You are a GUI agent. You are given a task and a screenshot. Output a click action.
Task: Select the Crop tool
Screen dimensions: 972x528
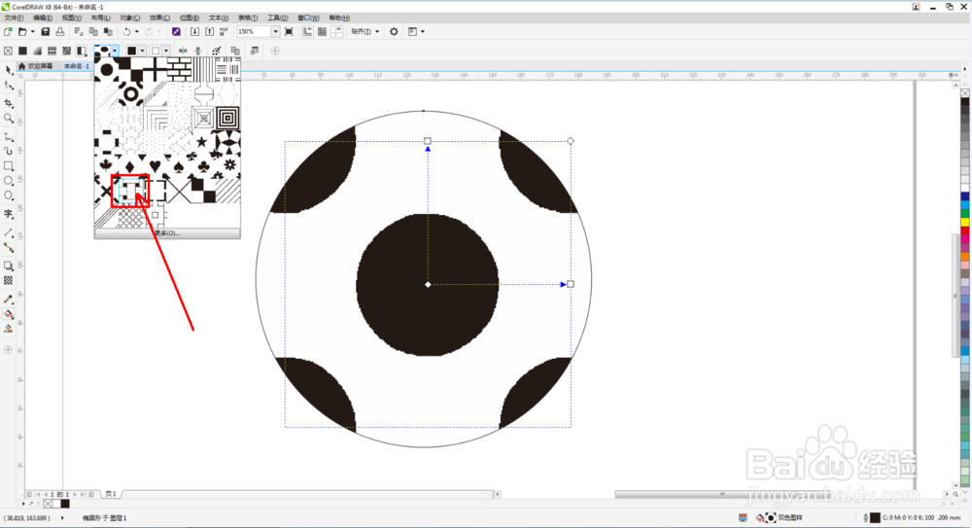[x=9, y=103]
